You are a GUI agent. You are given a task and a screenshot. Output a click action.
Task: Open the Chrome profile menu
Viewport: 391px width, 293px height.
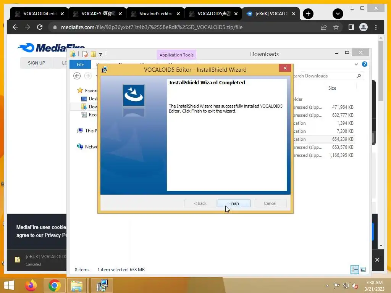click(x=364, y=27)
